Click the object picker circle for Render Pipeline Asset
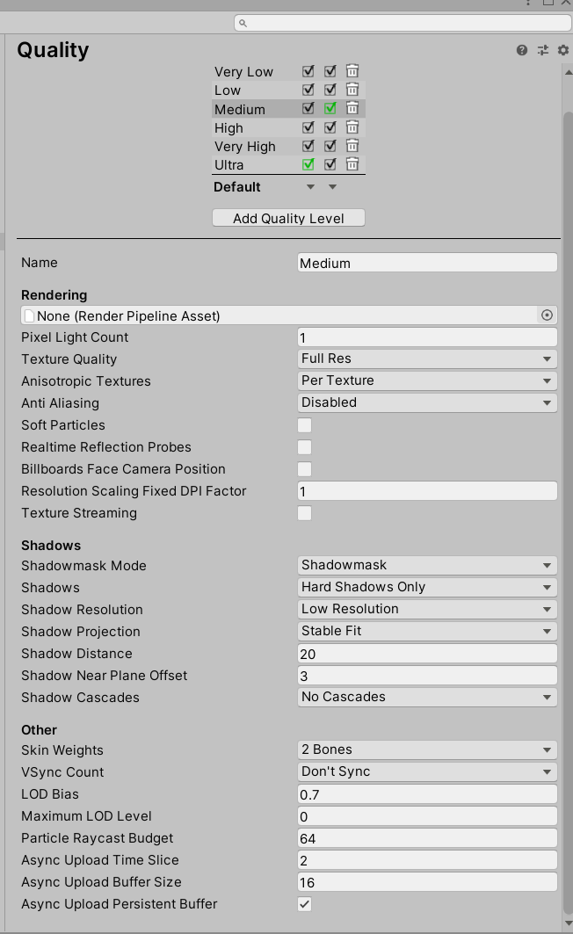Viewport: 573px width, 934px height. [547, 315]
